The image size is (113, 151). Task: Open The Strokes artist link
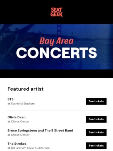(17, 144)
